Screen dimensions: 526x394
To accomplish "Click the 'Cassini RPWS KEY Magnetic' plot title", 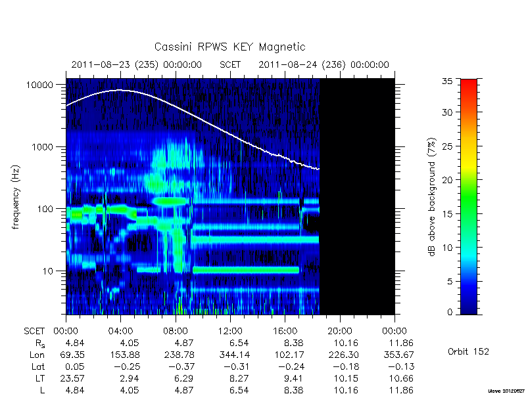I will tap(229, 47).
